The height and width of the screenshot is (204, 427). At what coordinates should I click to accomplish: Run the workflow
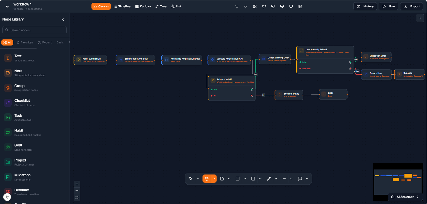point(389,6)
